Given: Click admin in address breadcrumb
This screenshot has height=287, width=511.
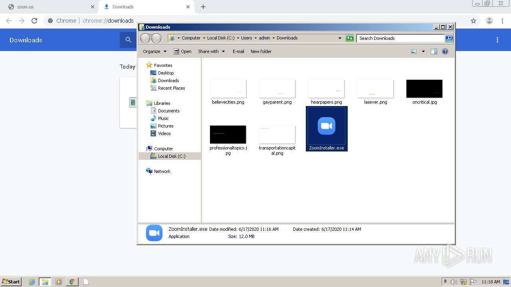Looking at the screenshot, I should click(x=264, y=38).
